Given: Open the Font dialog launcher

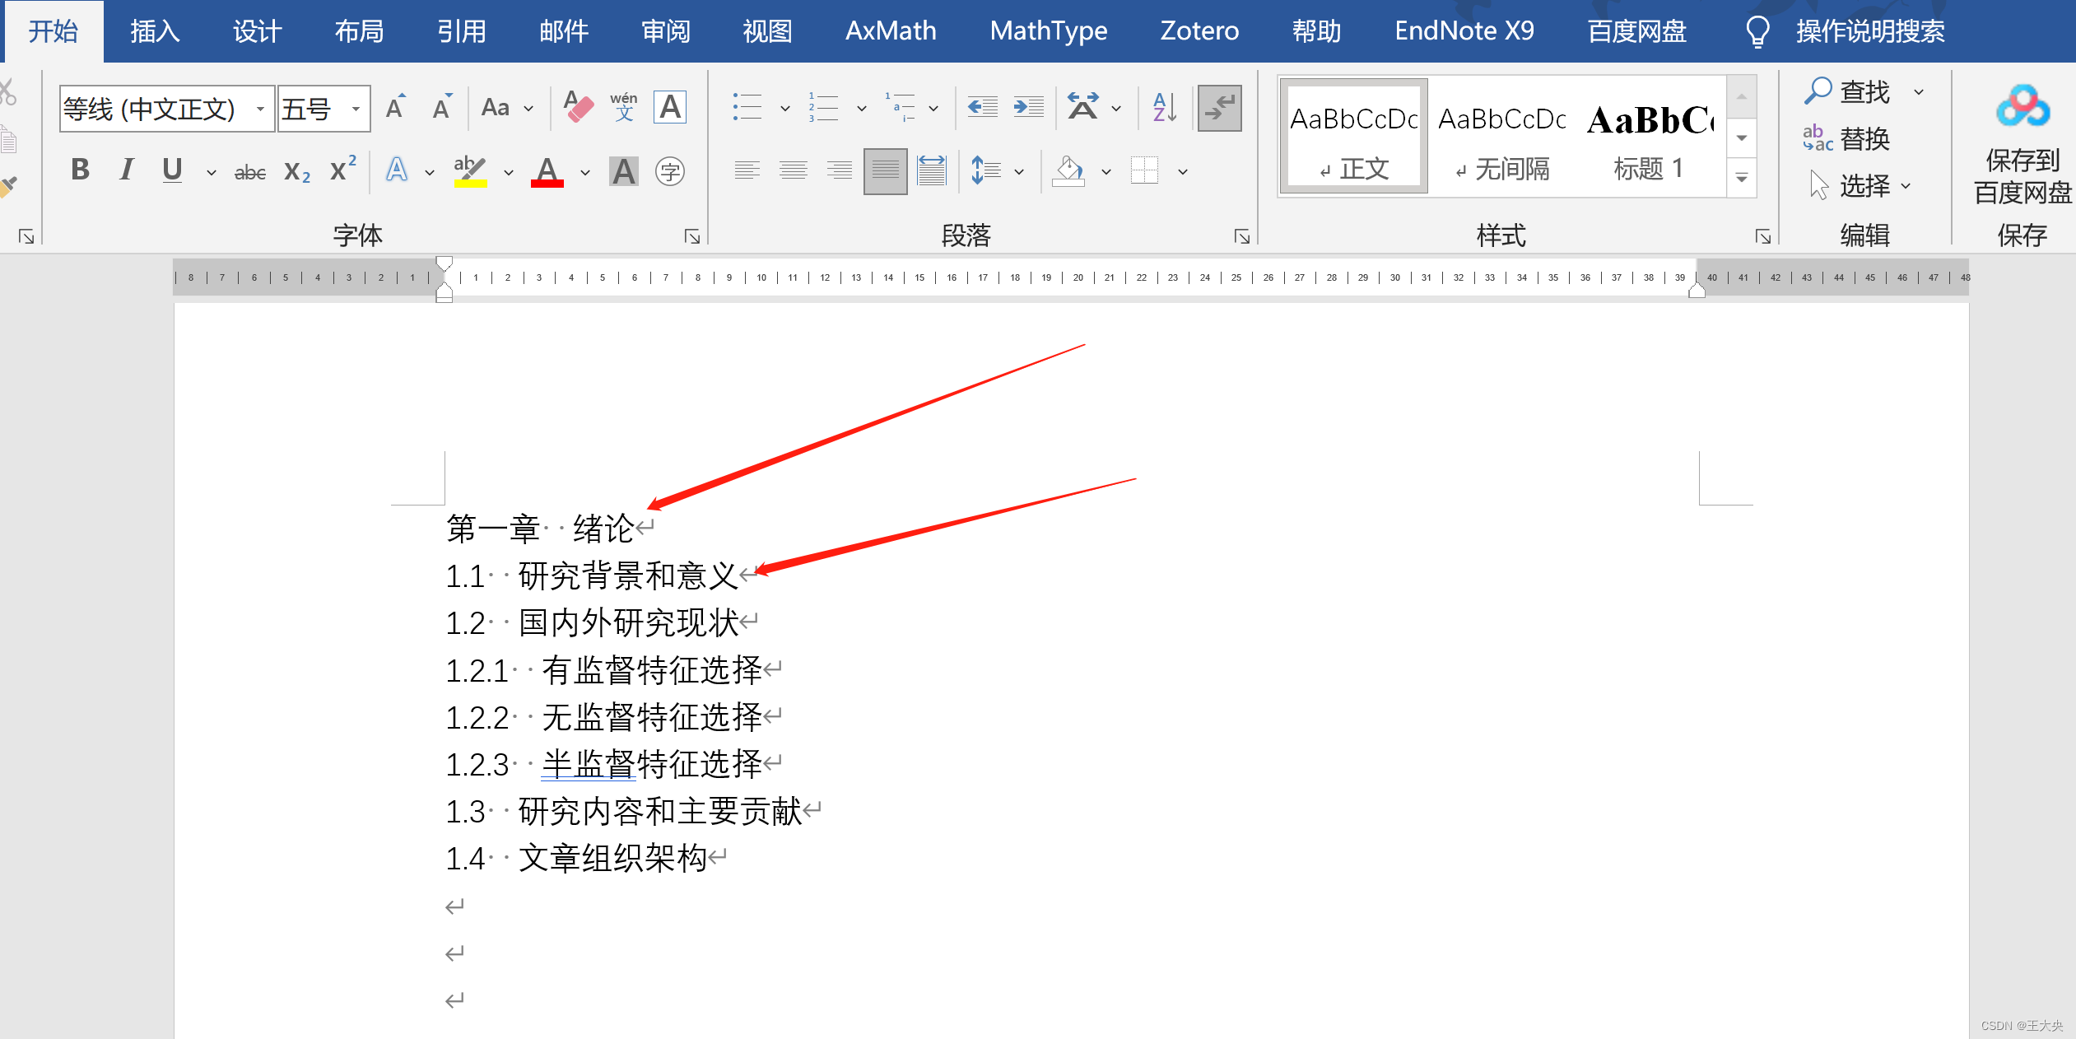Looking at the screenshot, I should coord(691,237).
